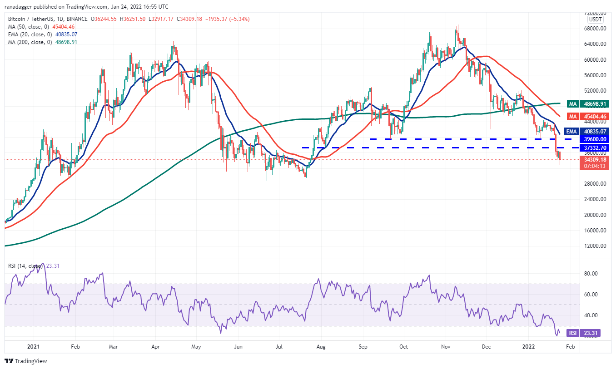616x369 pixels.
Task: Click the 37332.70 horizontal level tag
Action: pyautogui.click(x=594, y=148)
